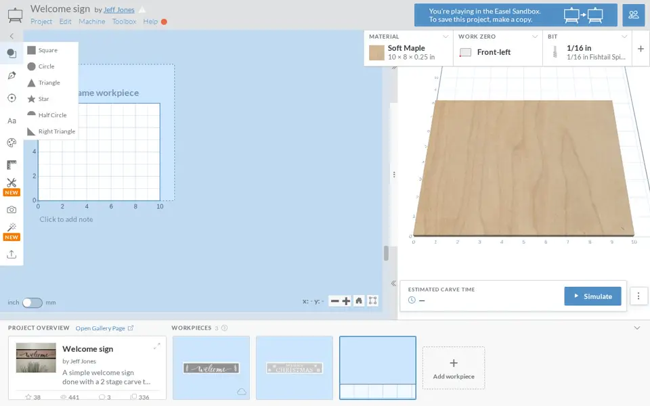The image size is (650, 406).
Task: Open the Shapes tool in the sidebar
Action: point(12,53)
